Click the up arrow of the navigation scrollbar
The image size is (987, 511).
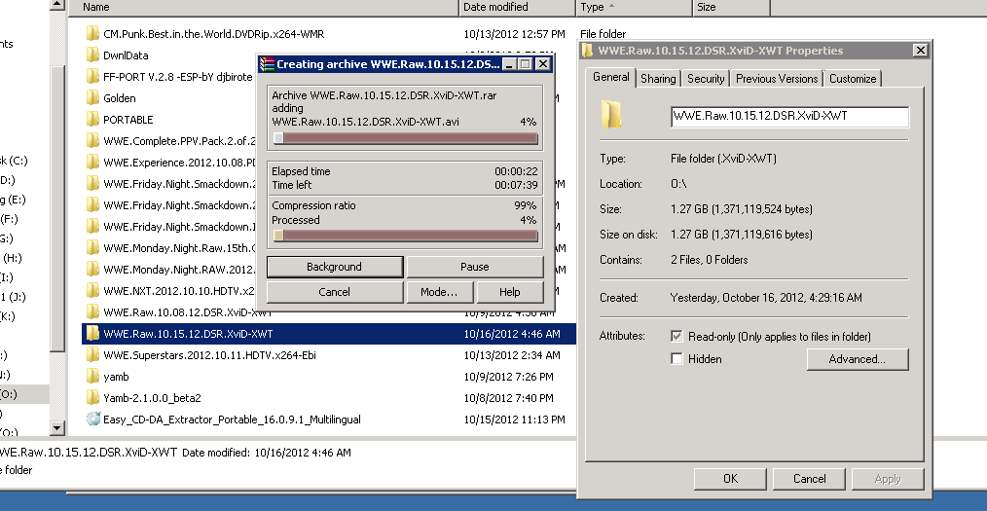(x=57, y=5)
